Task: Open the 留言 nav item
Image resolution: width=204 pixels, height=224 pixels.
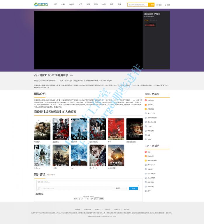Action: [112, 4]
